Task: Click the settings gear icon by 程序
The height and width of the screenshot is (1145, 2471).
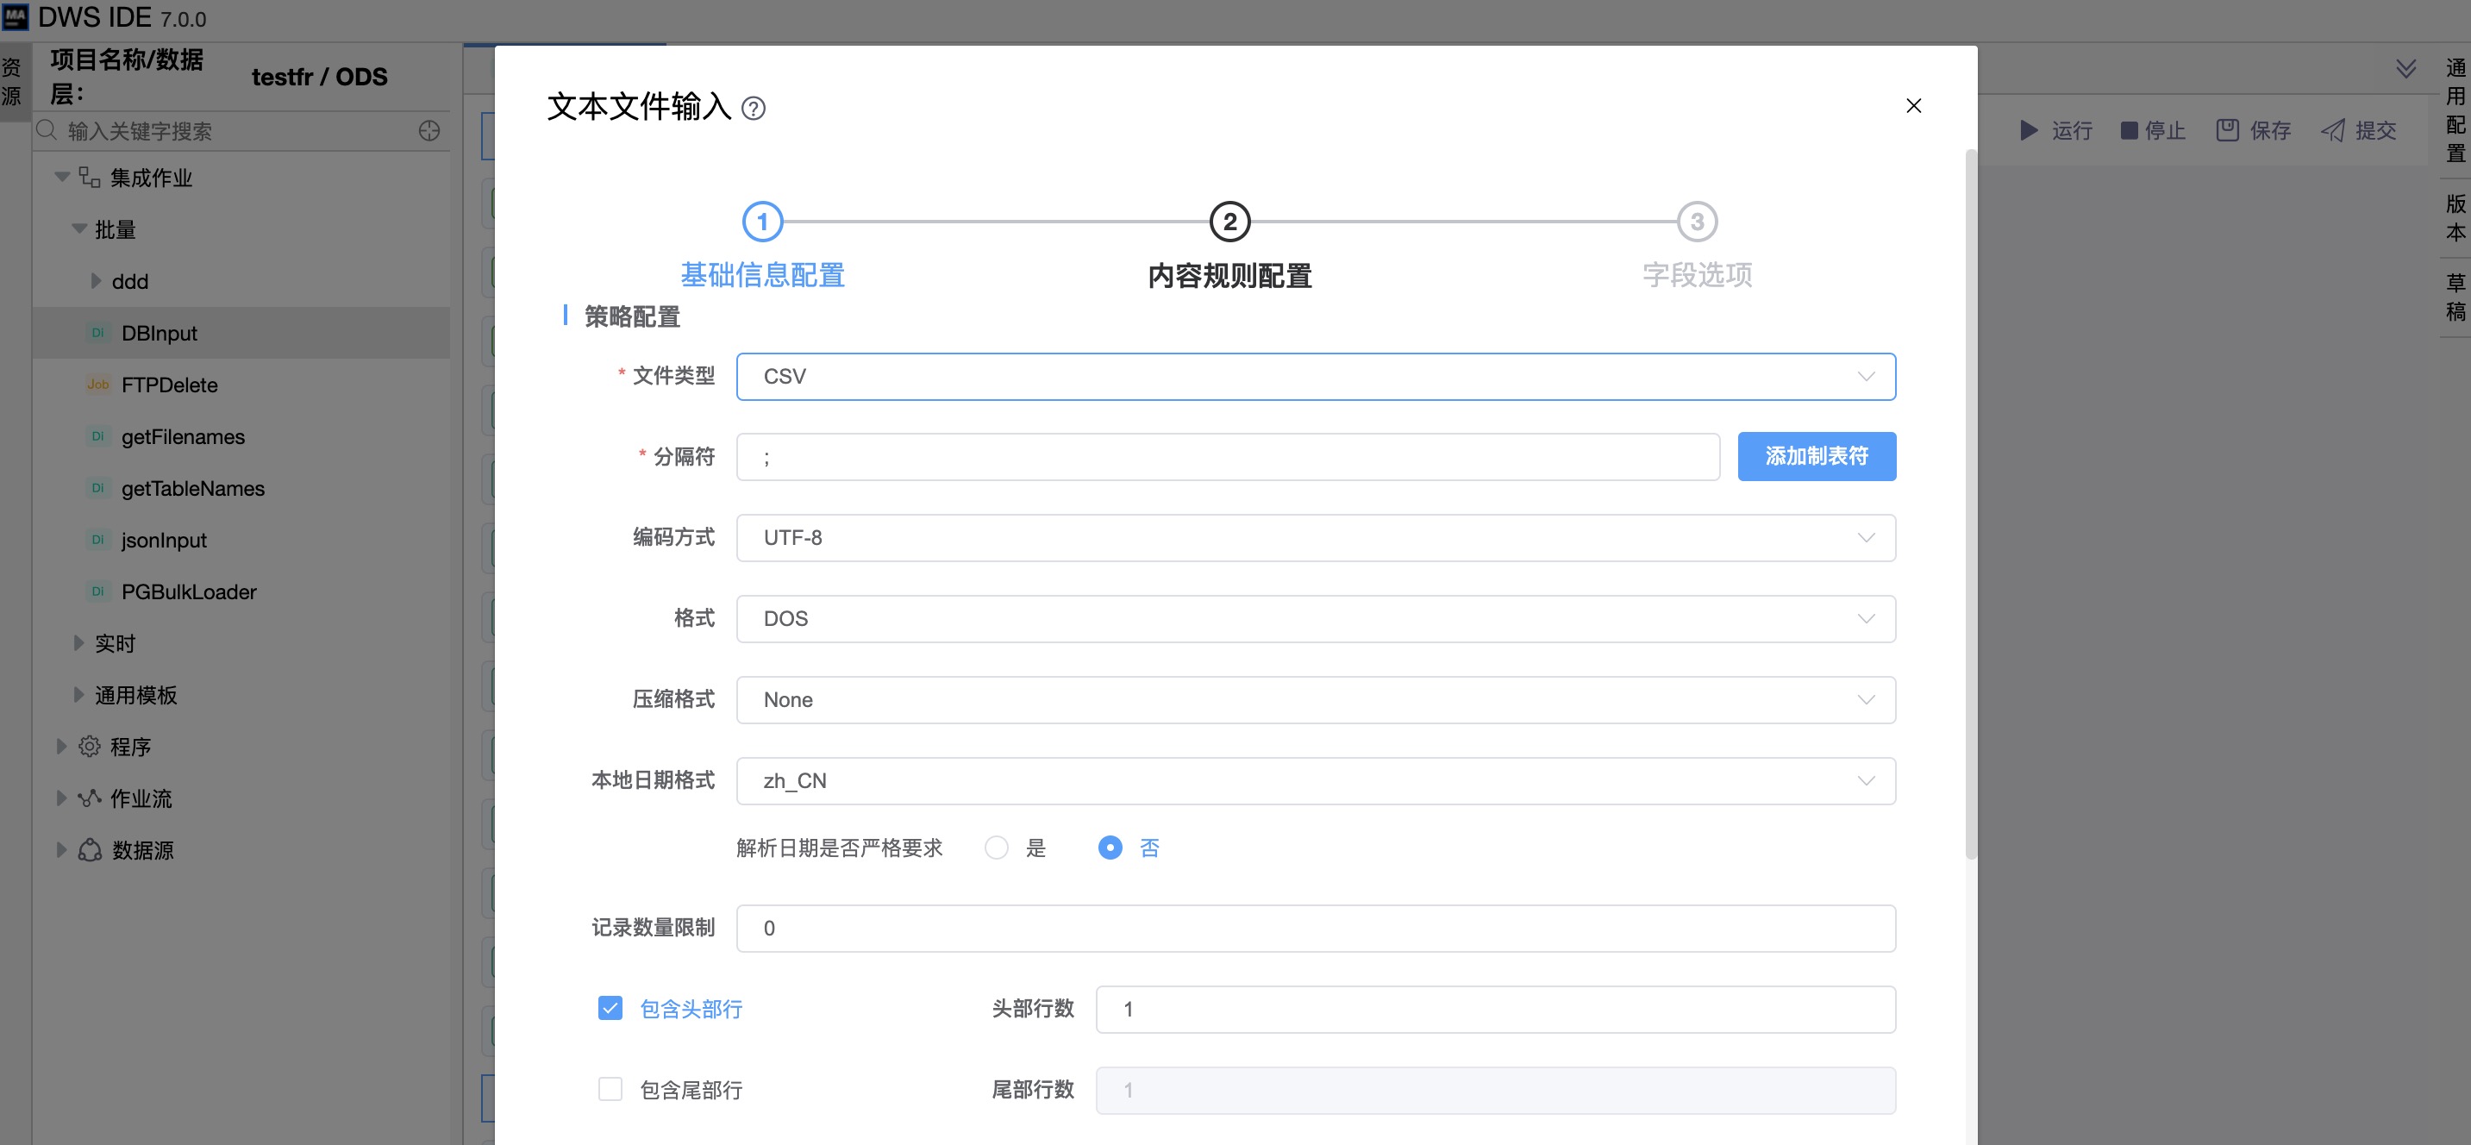Action: click(89, 746)
